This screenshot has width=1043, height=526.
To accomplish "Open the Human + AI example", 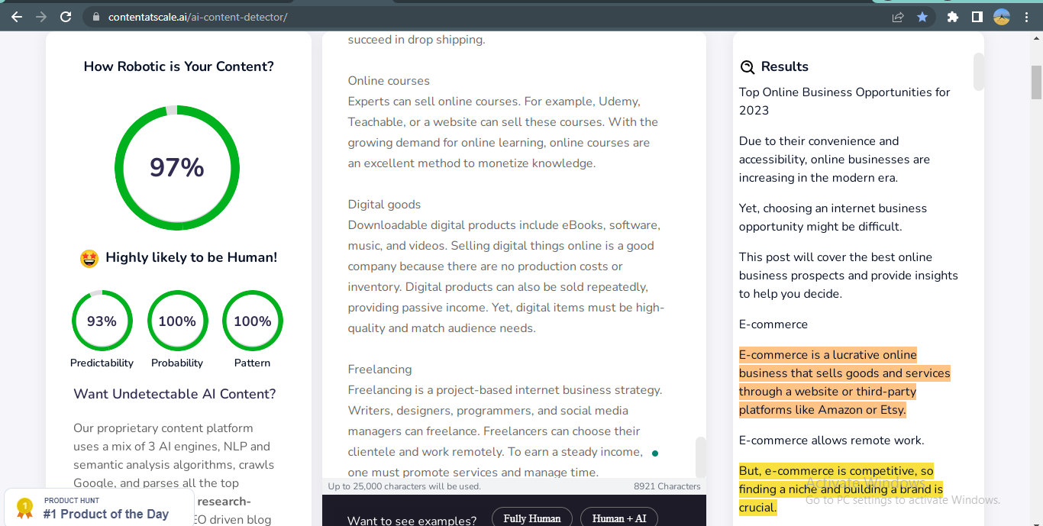I will pos(619,518).
